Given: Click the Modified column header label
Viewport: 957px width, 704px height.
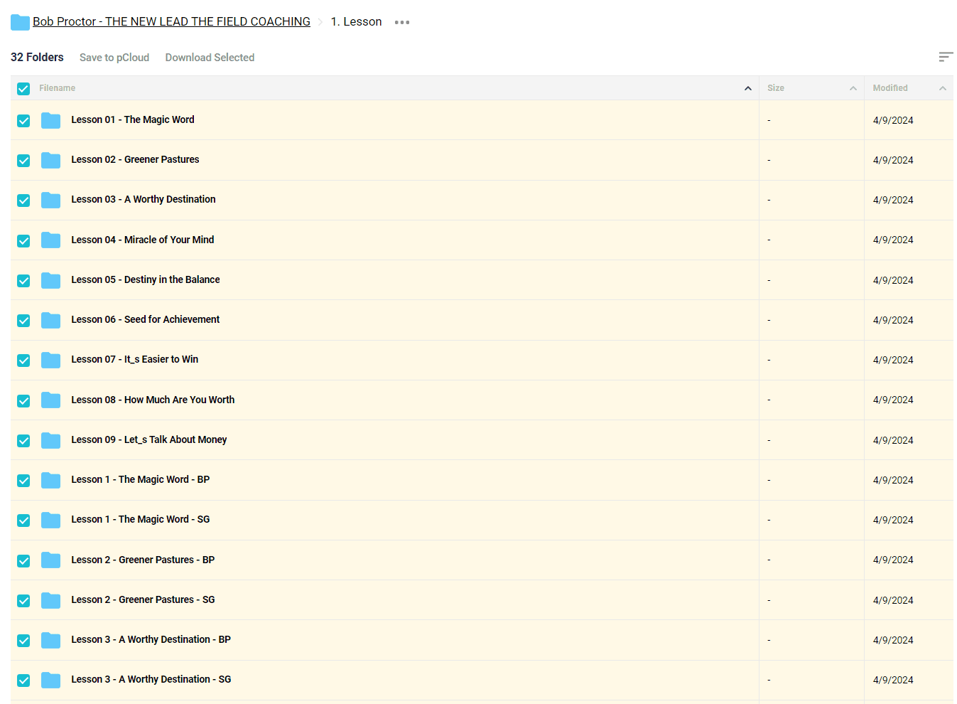Looking at the screenshot, I should coord(890,88).
